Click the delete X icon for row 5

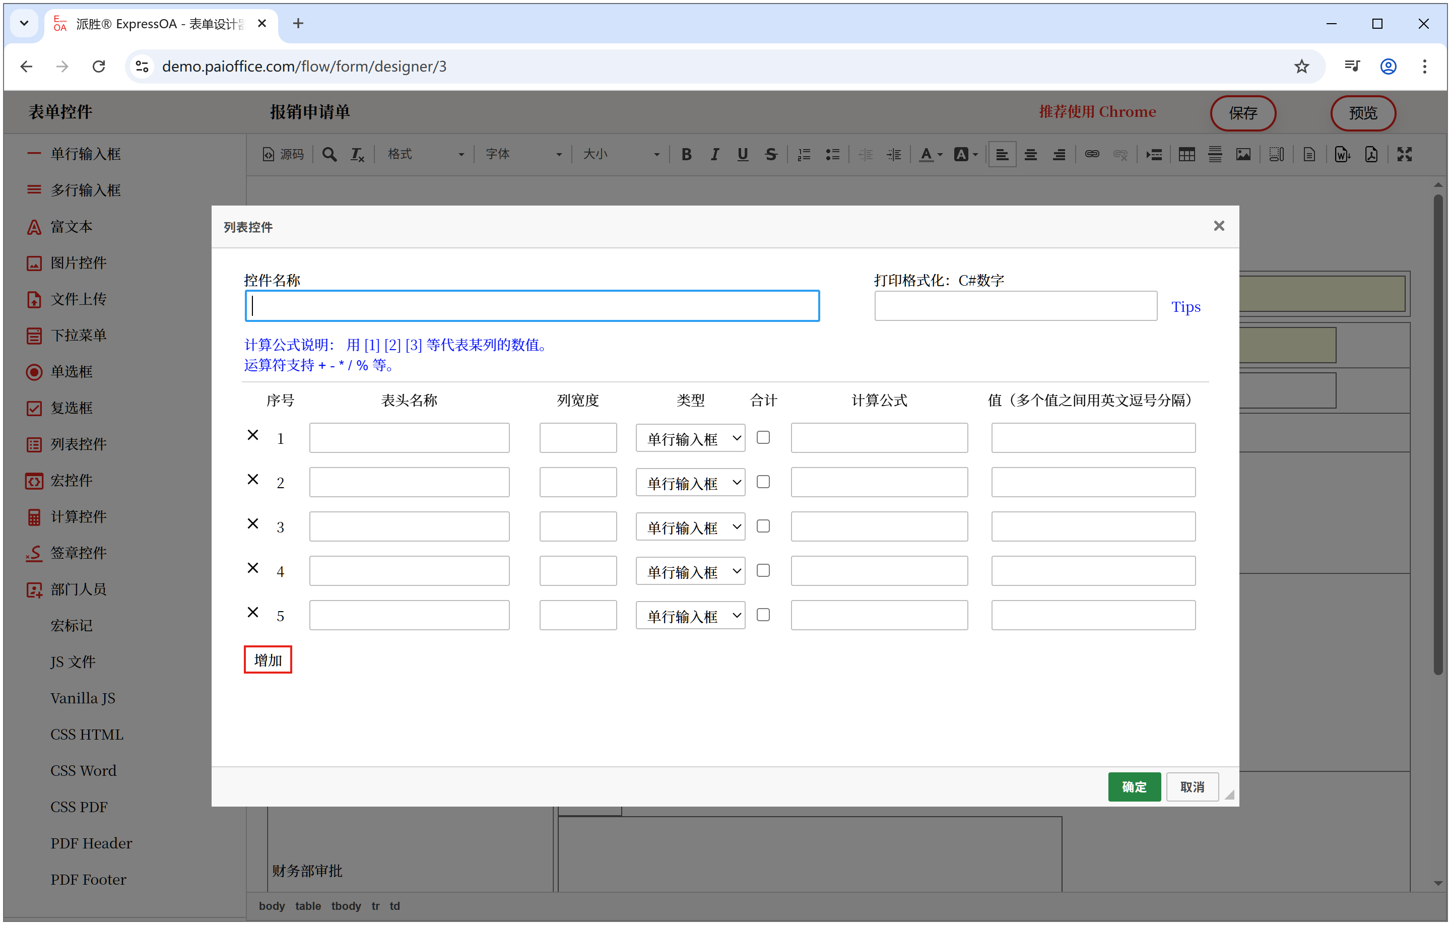click(x=252, y=612)
